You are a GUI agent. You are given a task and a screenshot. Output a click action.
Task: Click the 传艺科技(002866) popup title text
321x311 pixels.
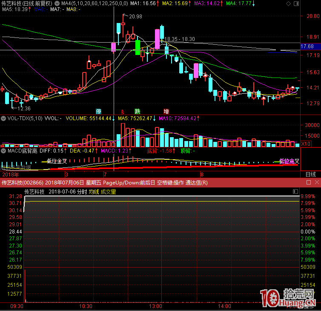click(x=23, y=182)
